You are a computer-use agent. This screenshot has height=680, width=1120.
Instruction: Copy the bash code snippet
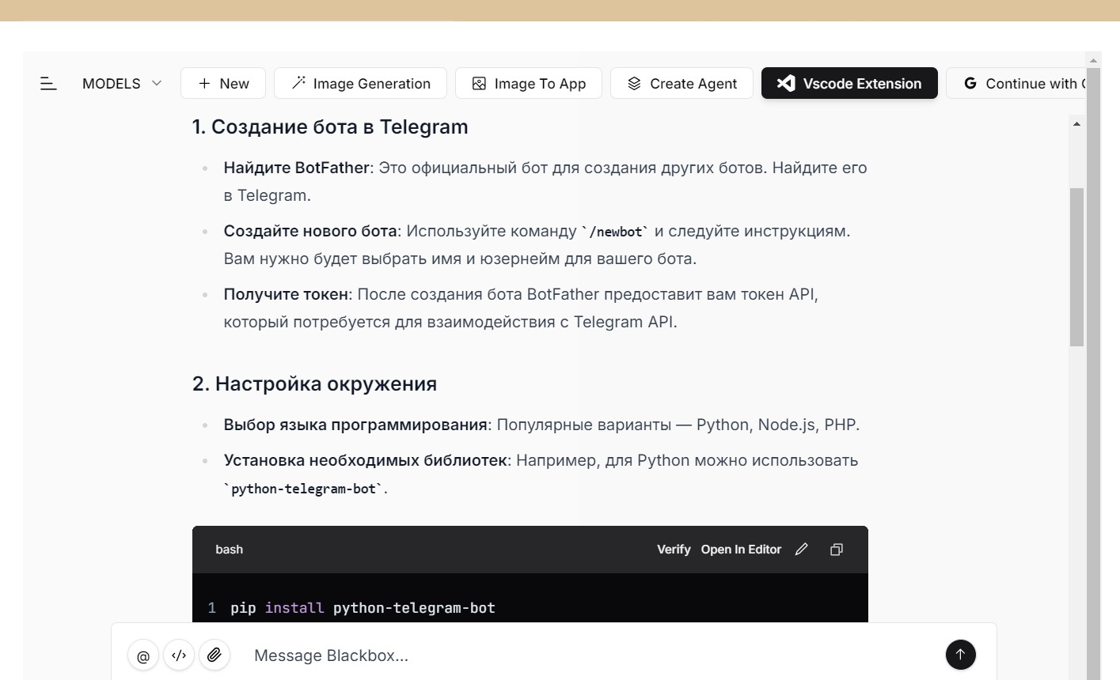coord(837,550)
